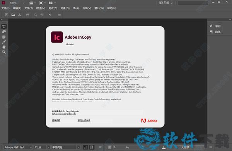
Task: Click the 12 点 font size field
Action: coord(40,147)
